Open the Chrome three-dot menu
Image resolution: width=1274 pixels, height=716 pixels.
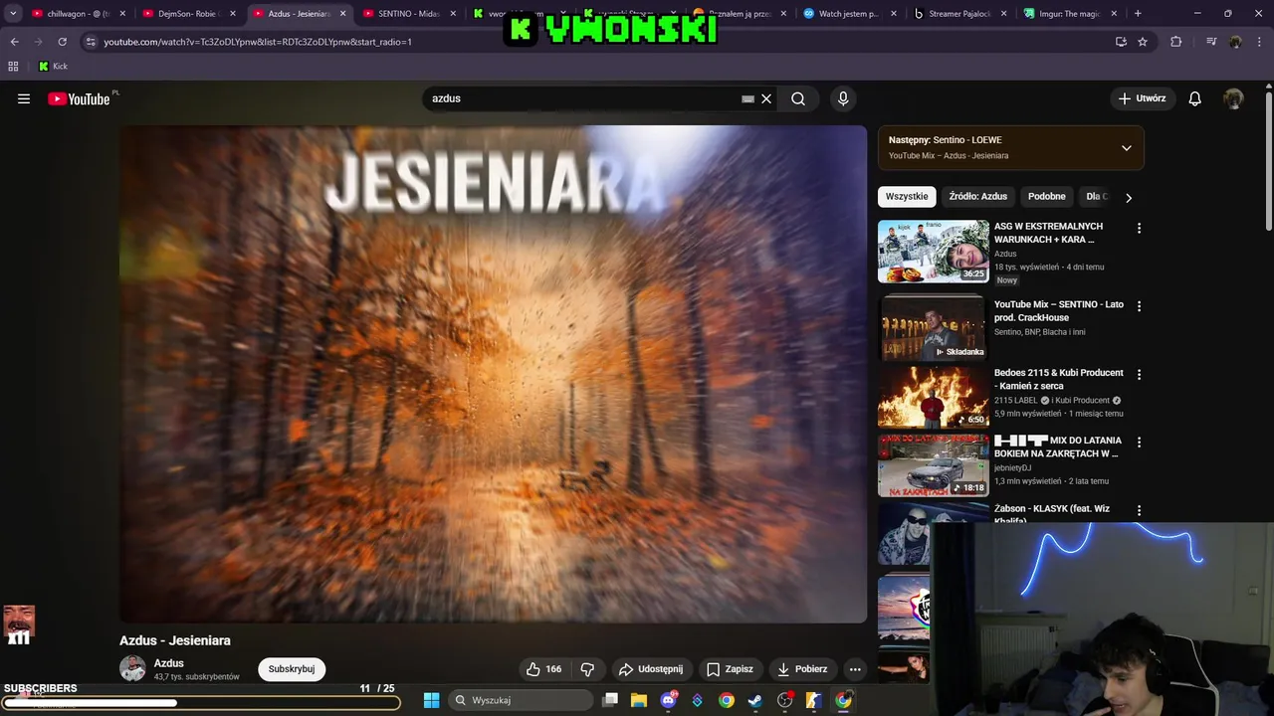click(x=1260, y=42)
